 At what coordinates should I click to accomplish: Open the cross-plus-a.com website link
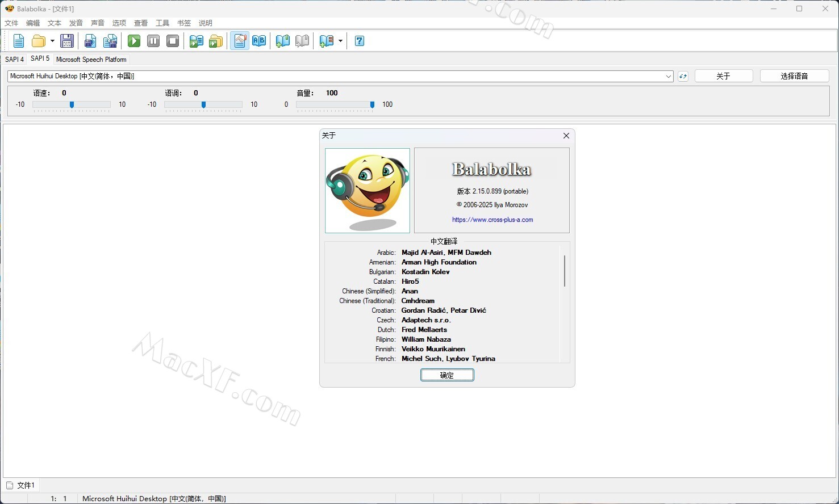[x=492, y=220]
